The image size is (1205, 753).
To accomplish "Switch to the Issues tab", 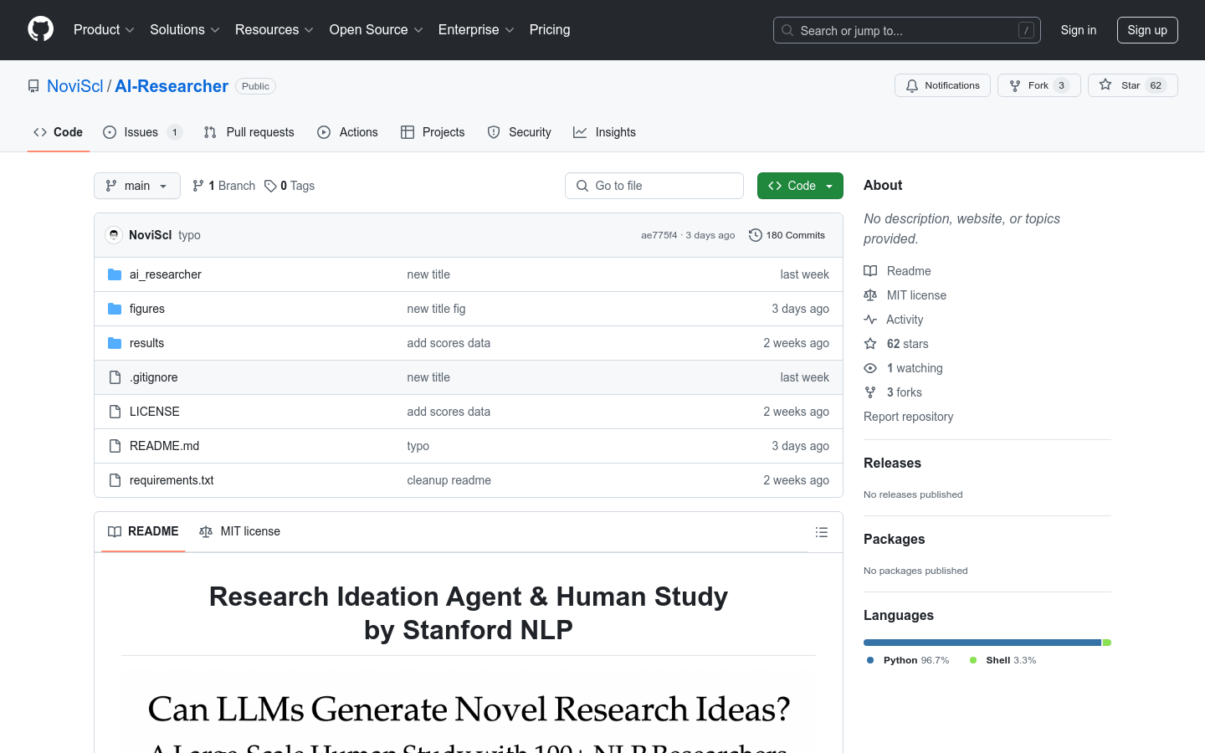I will click(x=142, y=132).
